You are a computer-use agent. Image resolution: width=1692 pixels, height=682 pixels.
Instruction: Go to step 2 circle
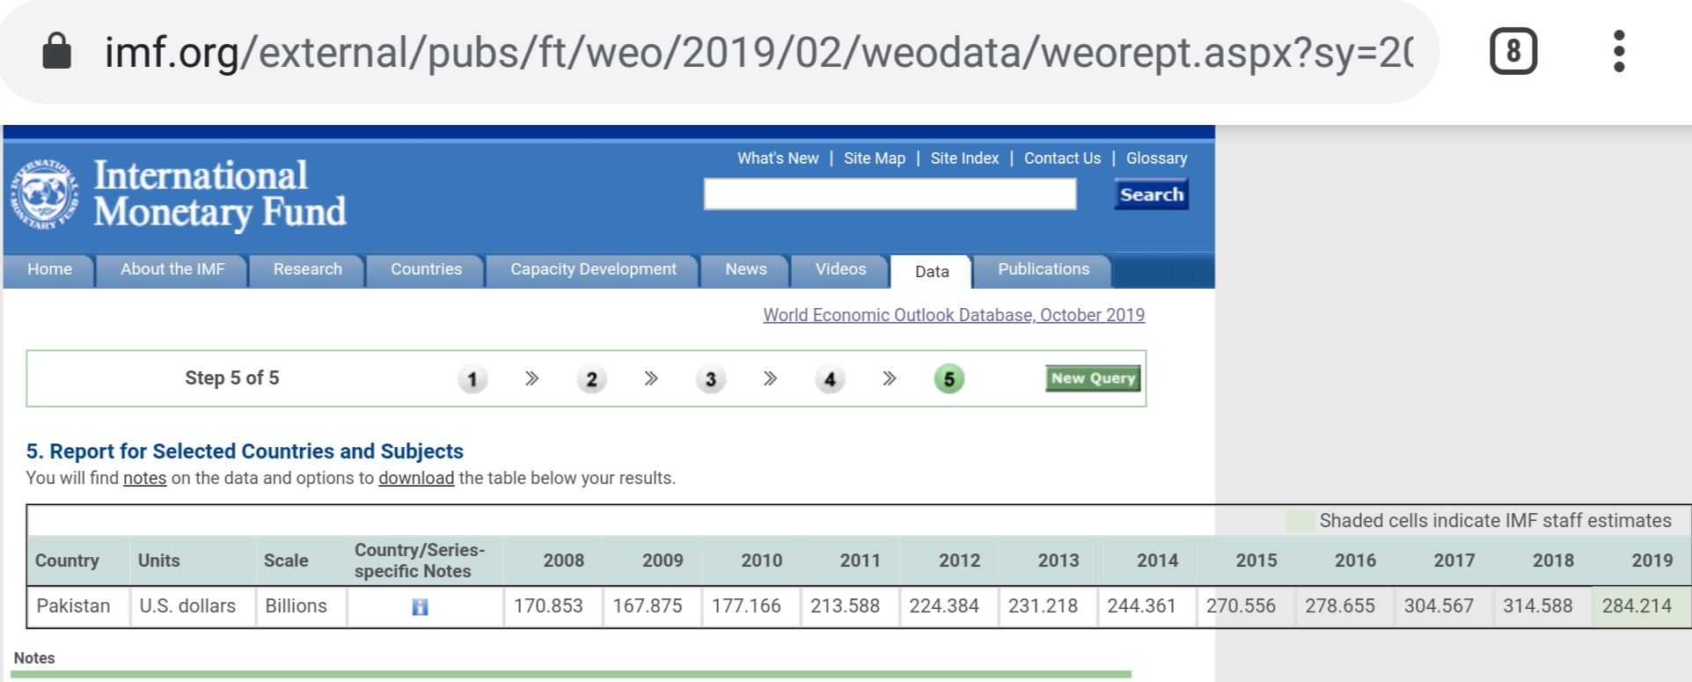pos(591,379)
